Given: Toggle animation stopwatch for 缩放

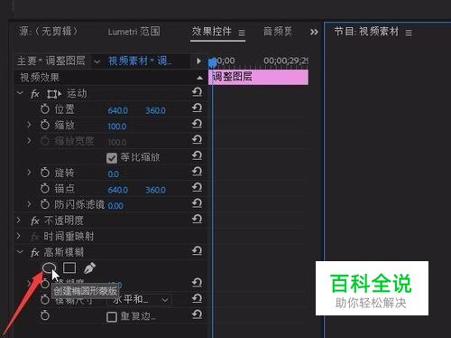Looking at the screenshot, I should coord(45,125).
